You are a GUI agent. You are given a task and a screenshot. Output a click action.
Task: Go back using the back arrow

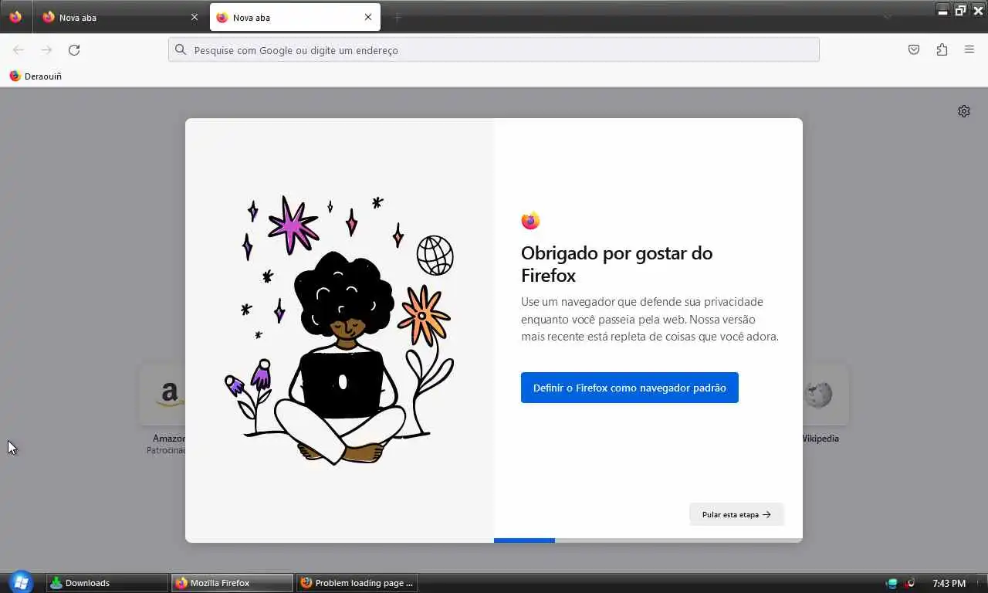pos(19,50)
